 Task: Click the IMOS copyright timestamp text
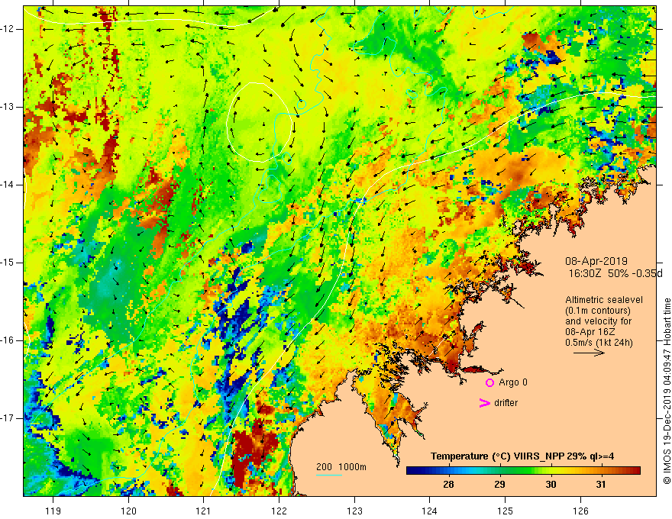[667, 391]
